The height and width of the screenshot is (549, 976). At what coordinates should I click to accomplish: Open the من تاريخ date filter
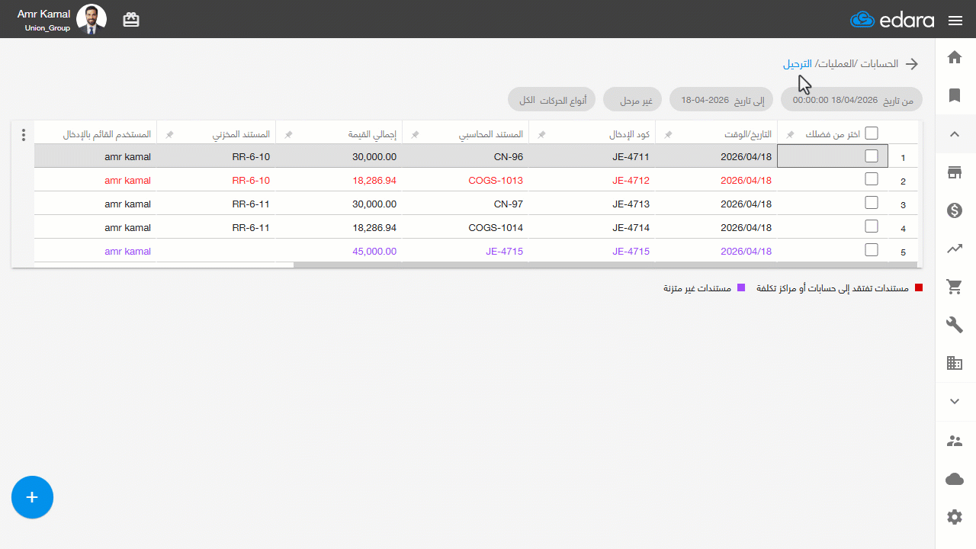point(851,100)
